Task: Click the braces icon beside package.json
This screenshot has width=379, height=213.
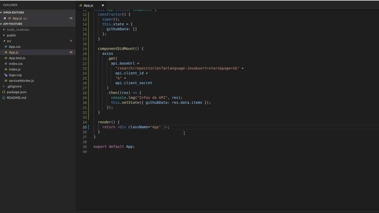Action: point(4,92)
